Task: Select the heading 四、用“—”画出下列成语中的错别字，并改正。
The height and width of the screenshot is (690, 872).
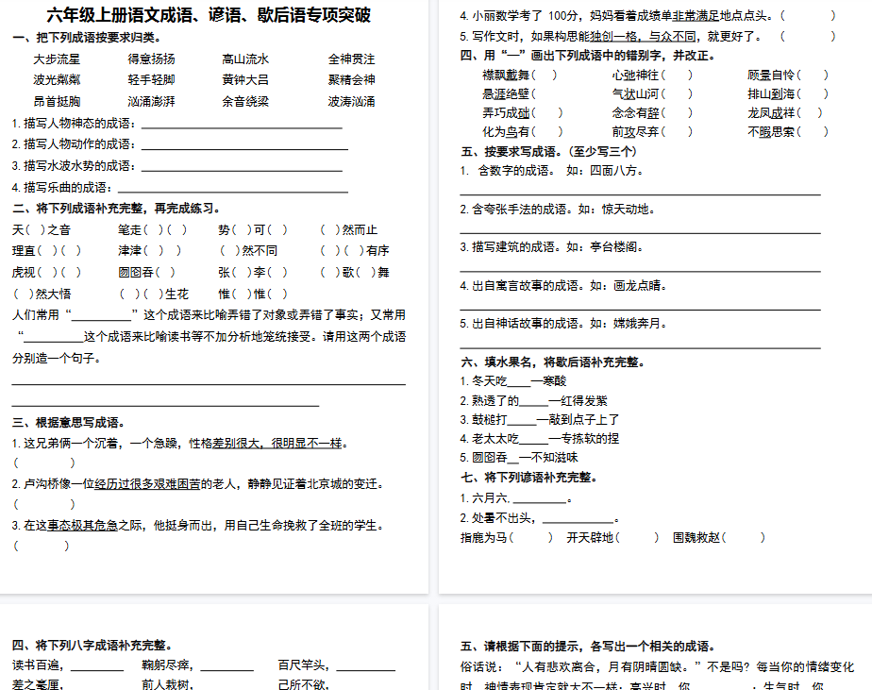Action: (x=588, y=56)
